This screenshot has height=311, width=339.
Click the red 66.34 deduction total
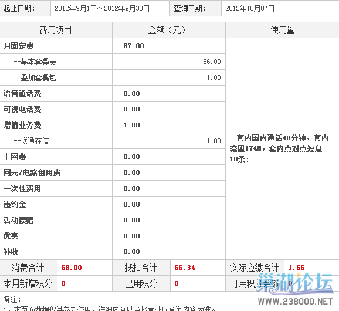click(x=185, y=268)
